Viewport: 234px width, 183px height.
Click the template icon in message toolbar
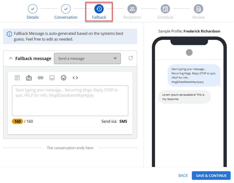click(x=17, y=78)
